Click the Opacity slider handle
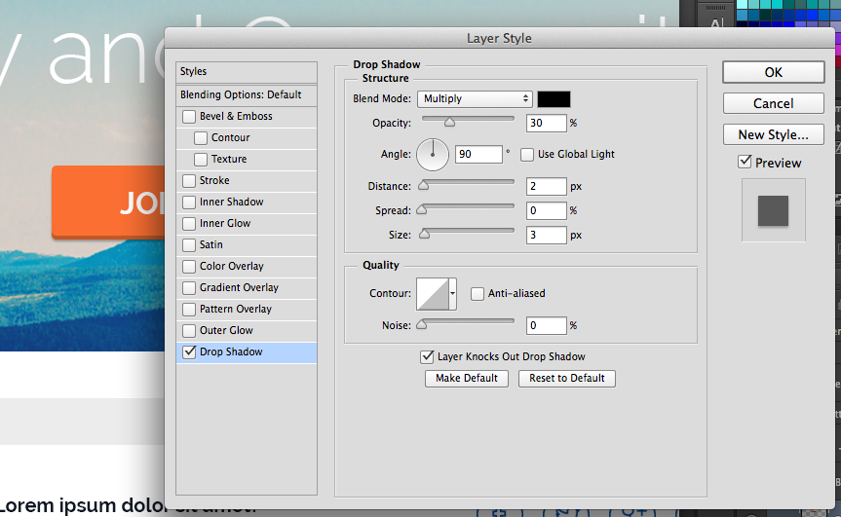841x517 pixels. [x=449, y=123]
